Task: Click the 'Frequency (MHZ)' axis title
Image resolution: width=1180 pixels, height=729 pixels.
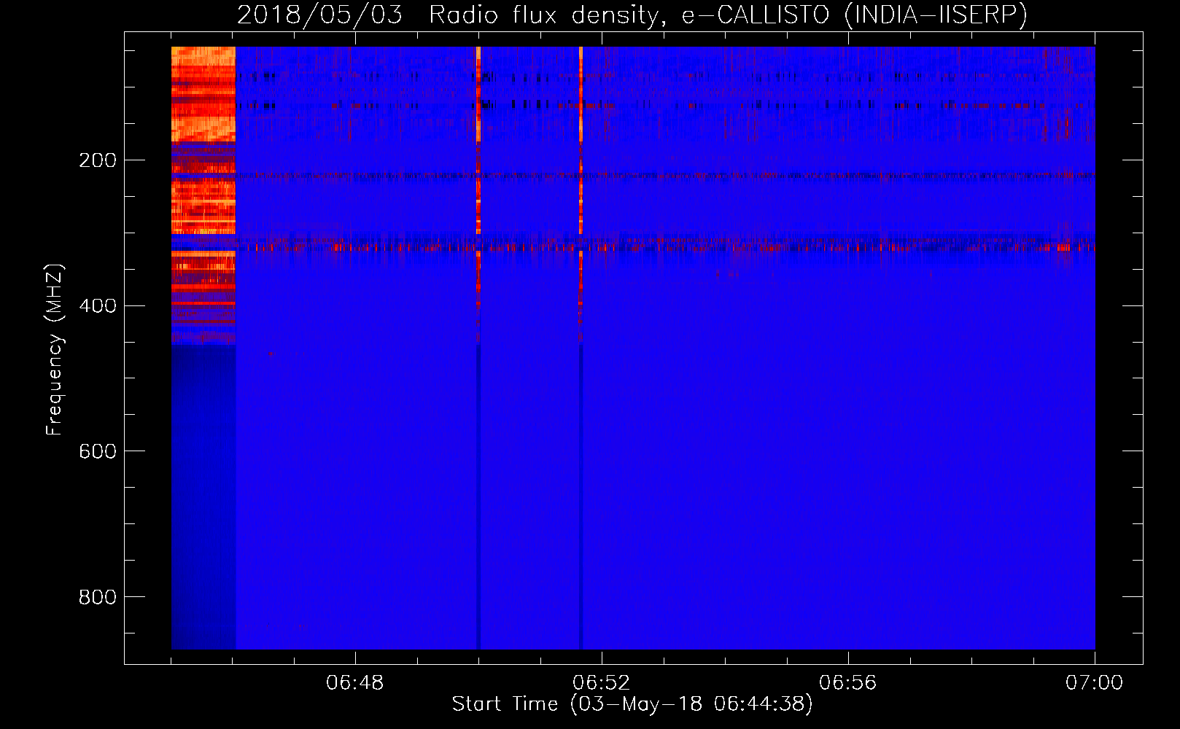Action: point(55,349)
